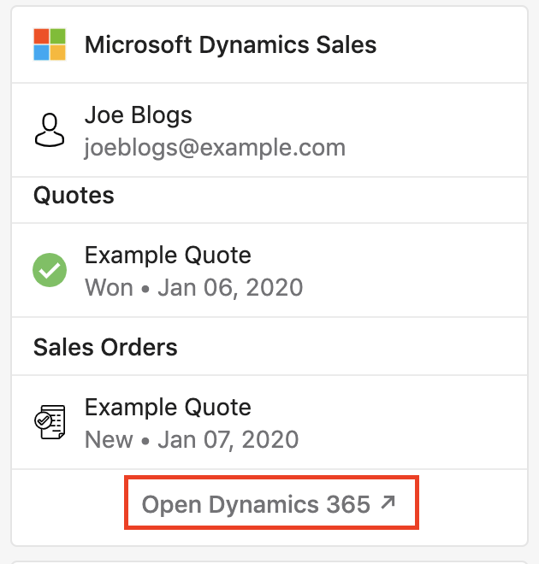
Task: Select the Joe Blogs contact name
Action: pyautogui.click(x=139, y=115)
